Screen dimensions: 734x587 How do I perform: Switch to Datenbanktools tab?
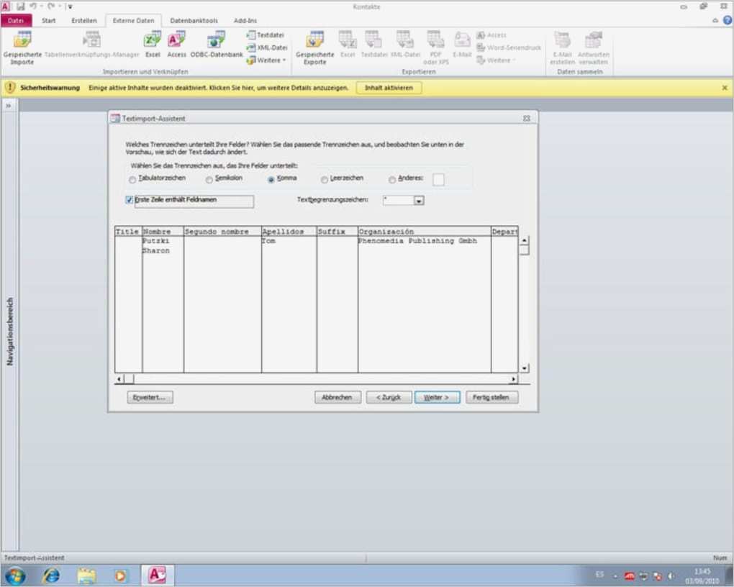point(194,21)
